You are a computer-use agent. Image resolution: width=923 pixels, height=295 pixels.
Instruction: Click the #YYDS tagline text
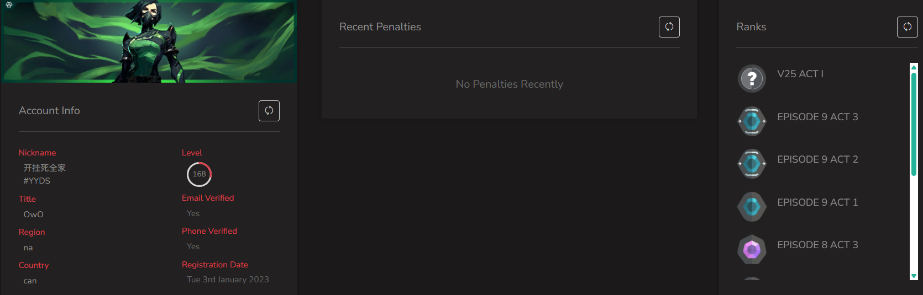[37, 181]
